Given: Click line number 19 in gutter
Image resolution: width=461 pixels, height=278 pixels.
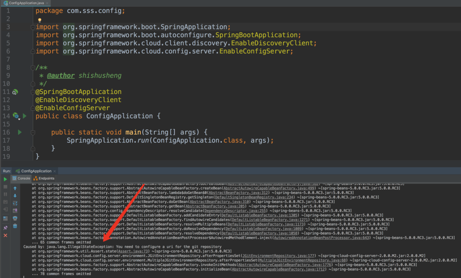Looking at the screenshot, I should (6, 157).
